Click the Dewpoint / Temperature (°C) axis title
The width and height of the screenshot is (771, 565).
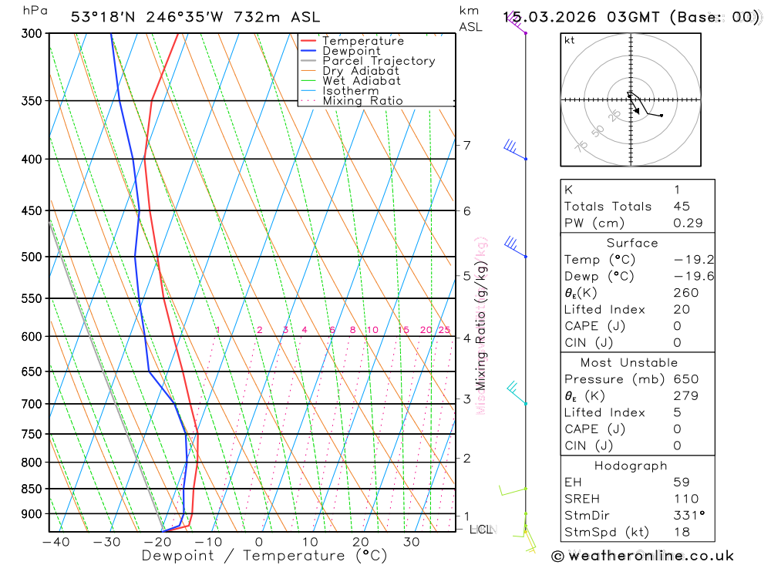[264, 557]
